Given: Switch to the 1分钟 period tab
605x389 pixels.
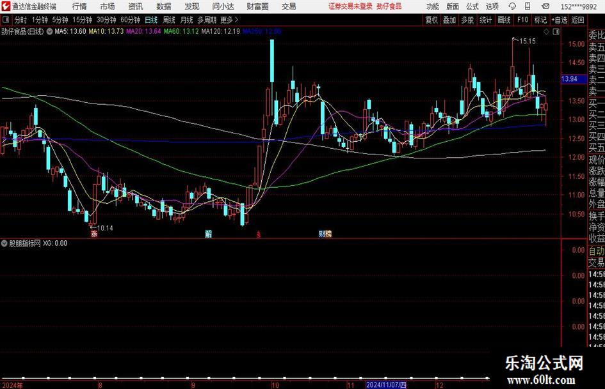Looking at the screenshot, I should pyautogui.click(x=39, y=20).
